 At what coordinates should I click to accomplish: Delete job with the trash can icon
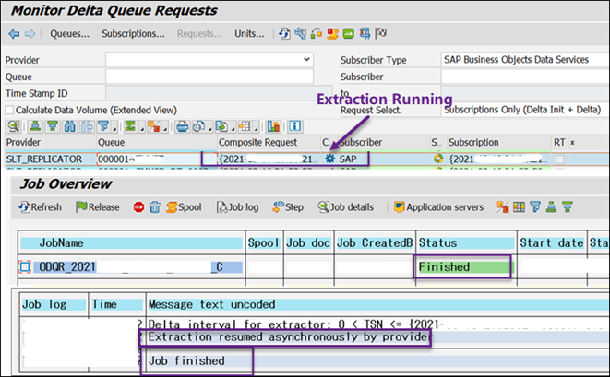tap(155, 207)
